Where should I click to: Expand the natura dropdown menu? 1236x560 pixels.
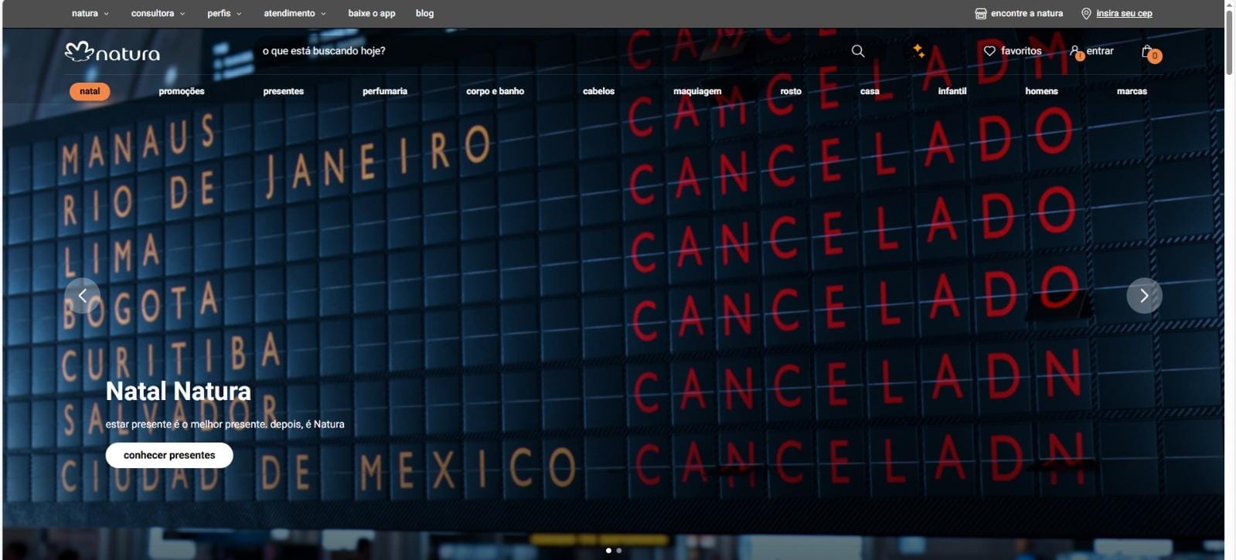click(90, 13)
